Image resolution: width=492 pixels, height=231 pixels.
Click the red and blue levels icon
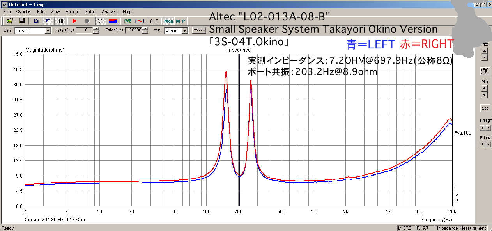coord(113,21)
